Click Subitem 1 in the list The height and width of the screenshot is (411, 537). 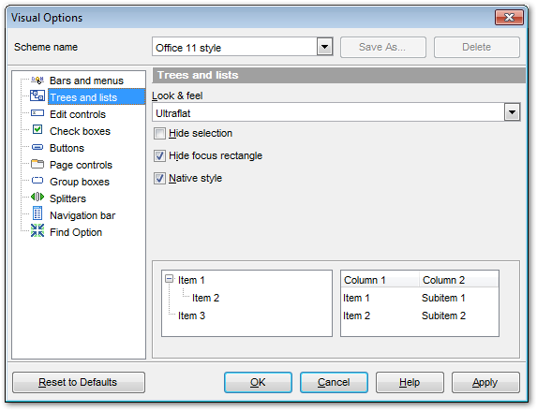click(x=443, y=298)
